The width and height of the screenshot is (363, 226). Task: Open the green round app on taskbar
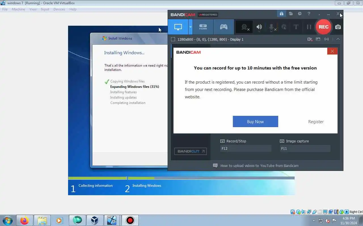point(77,220)
